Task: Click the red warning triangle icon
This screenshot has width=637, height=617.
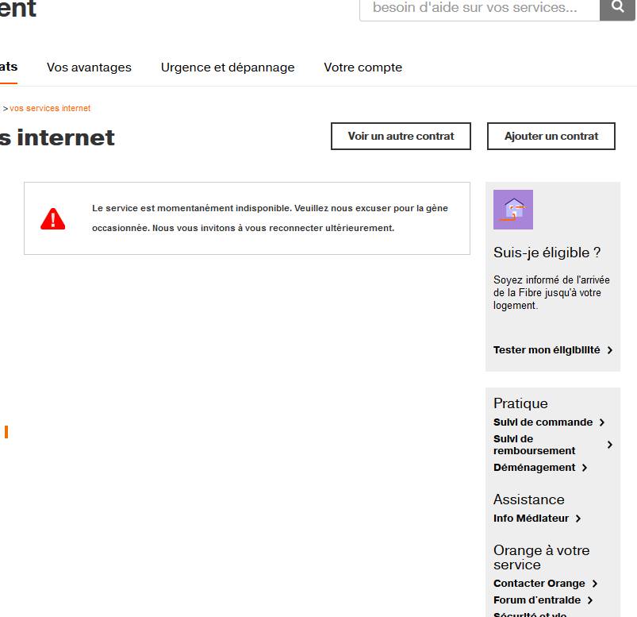Action: coord(53,218)
